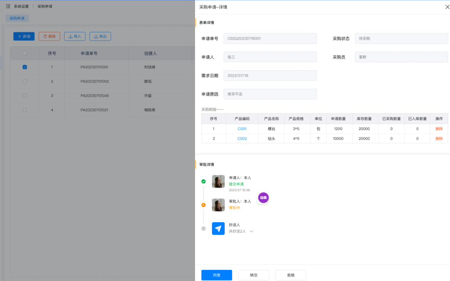Click the 提交申请 status text
Viewport: 450px width, 281px height.
(236, 184)
